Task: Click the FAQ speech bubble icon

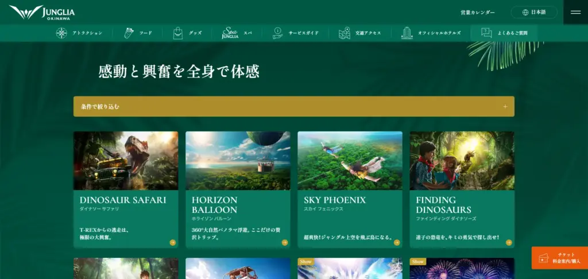Action: click(487, 33)
